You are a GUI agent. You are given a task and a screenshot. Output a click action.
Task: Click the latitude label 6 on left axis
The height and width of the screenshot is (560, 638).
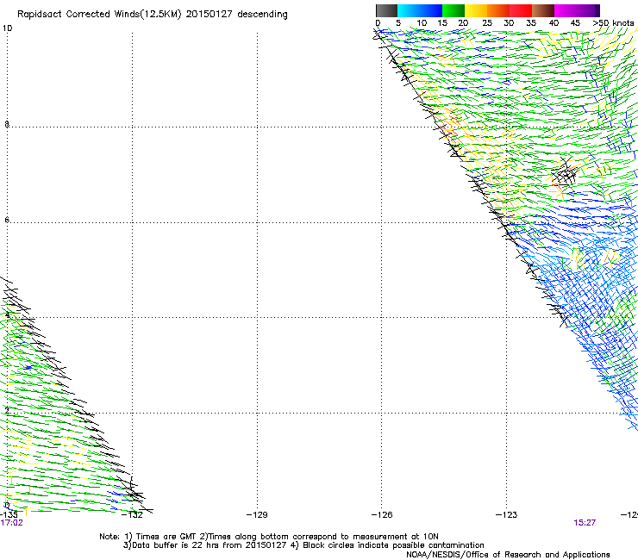pos(7,220)
